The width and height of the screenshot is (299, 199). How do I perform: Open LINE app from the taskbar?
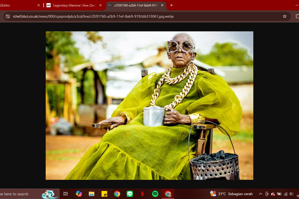coord(130,194)
